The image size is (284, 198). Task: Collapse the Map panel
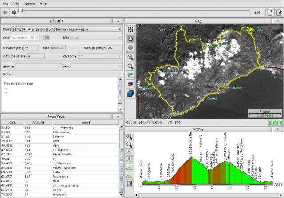278,21
